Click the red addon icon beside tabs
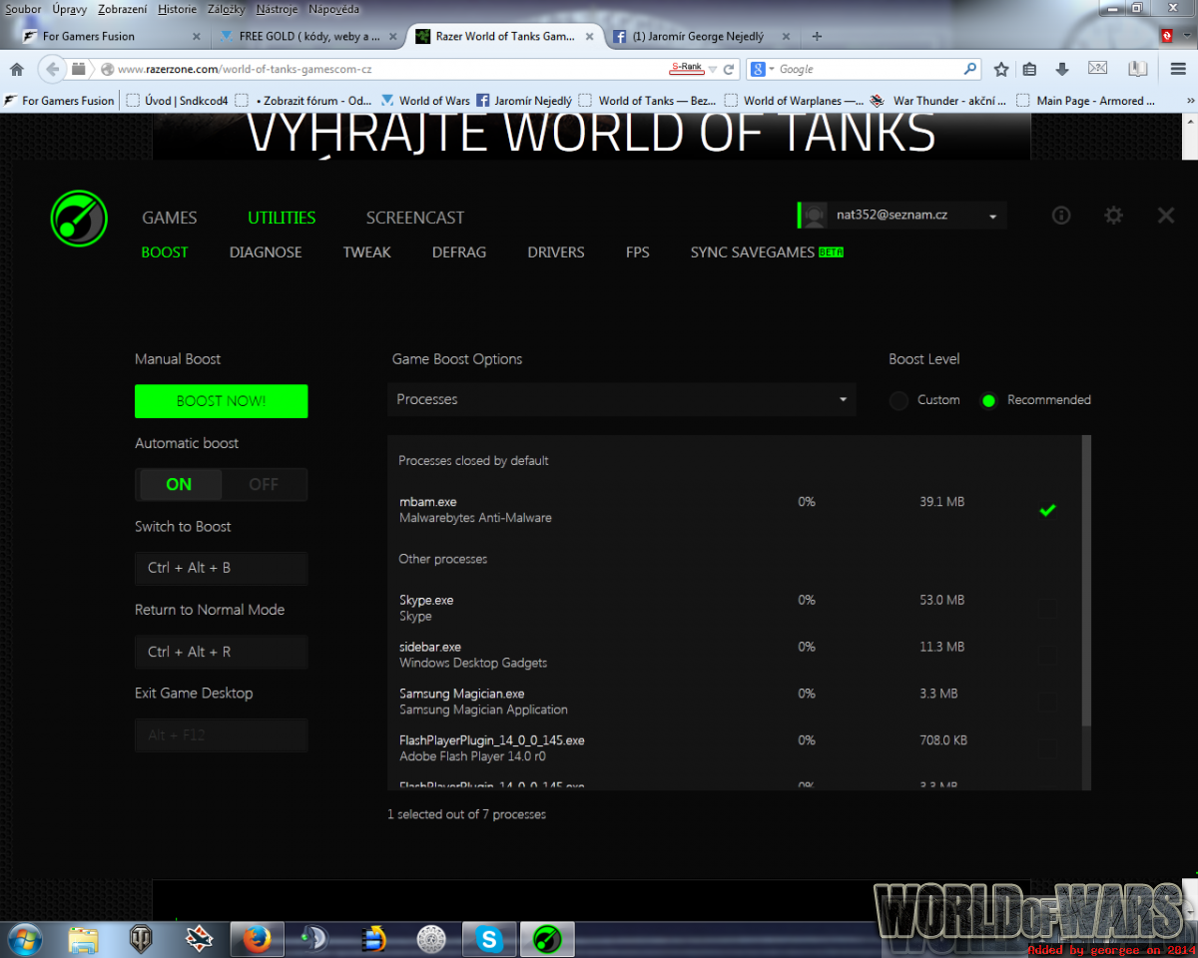This screenshot has width=1198, height=958. 1166,36
